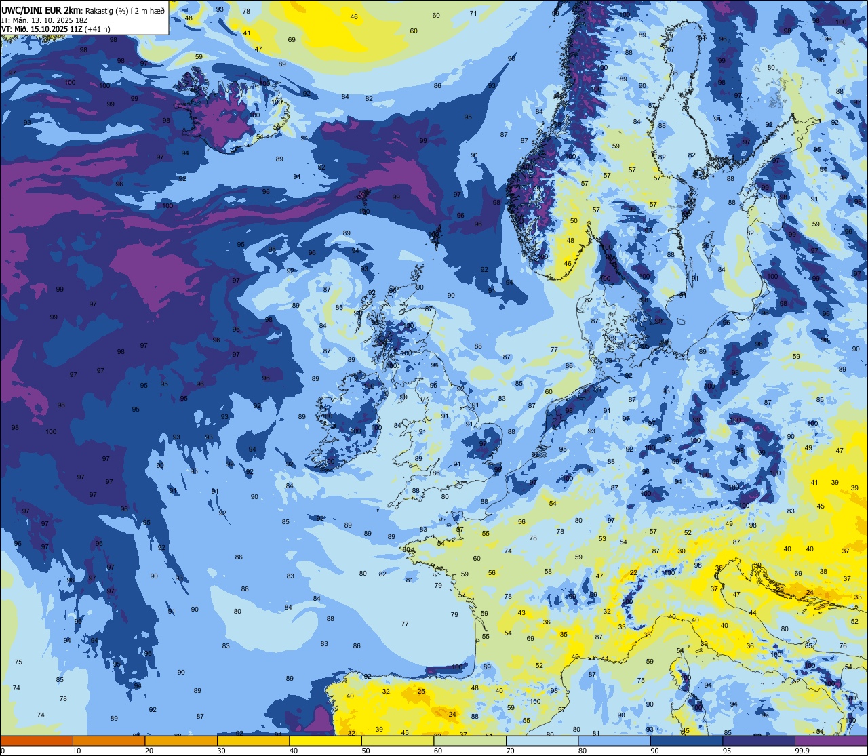Click the legend tick label '10'
The height and width of the screenshot is (756, 868).
point(77,751)
